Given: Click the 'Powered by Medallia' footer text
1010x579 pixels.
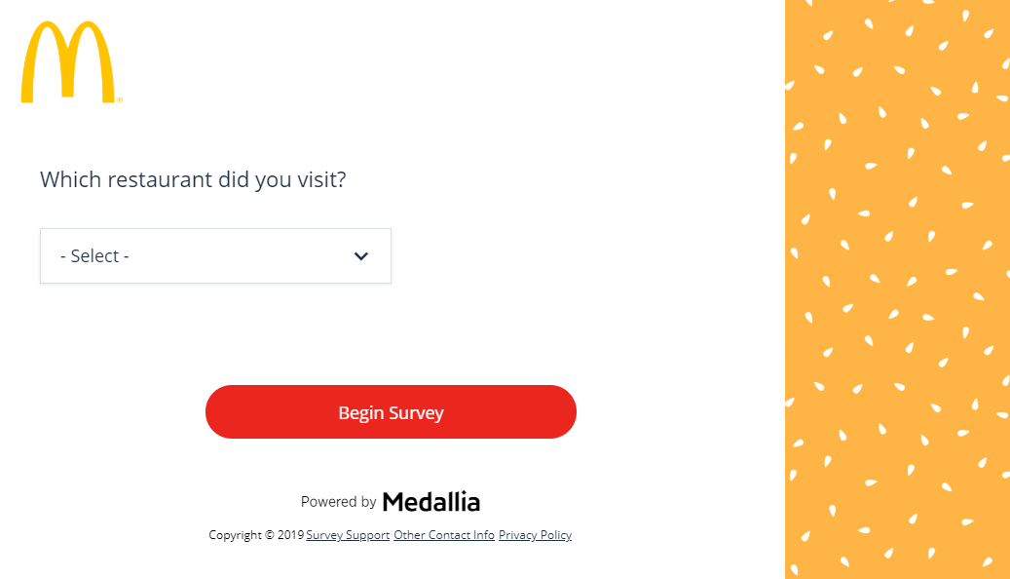Looking at the screenshot, I should pos(390,501).
